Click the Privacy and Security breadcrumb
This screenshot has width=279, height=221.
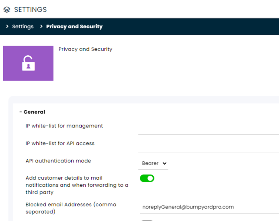coord(74,27)
